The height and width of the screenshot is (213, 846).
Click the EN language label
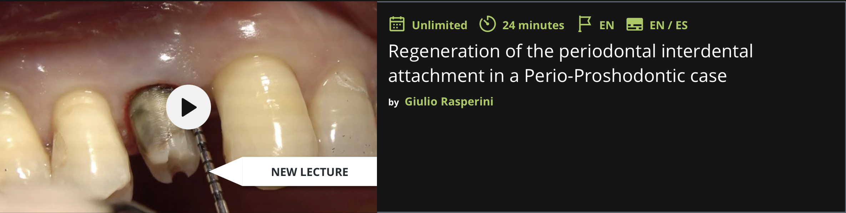pos(606,25)
